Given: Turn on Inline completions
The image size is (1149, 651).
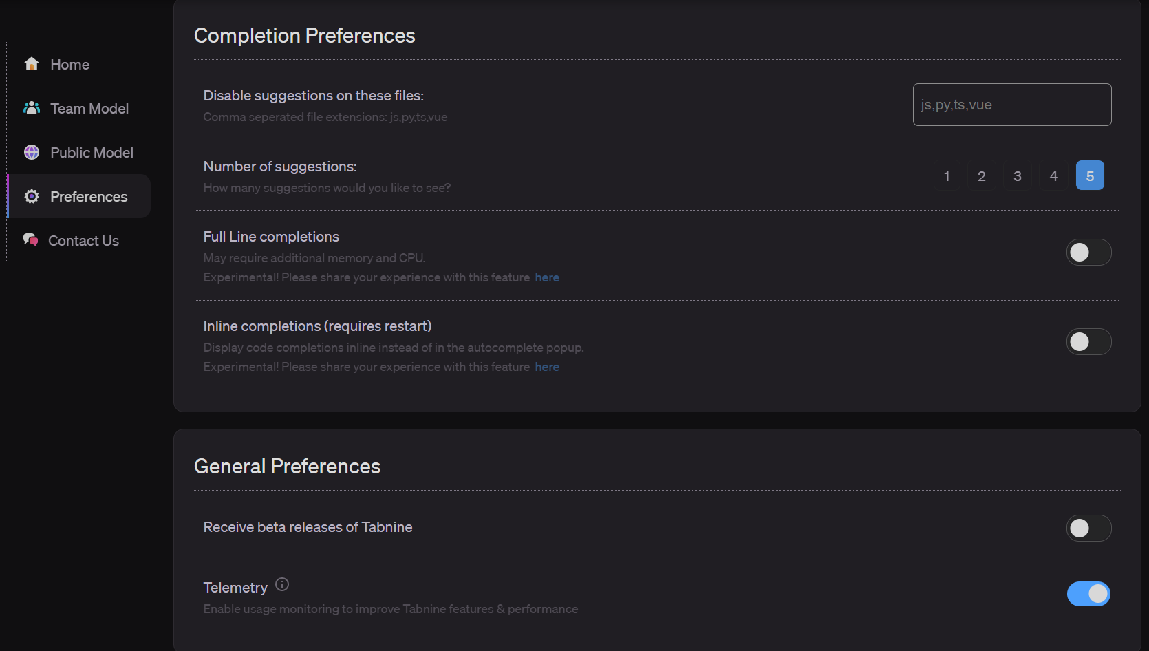Looking at the screenshot, I should pyautogui.click(x=1088, y=341).
